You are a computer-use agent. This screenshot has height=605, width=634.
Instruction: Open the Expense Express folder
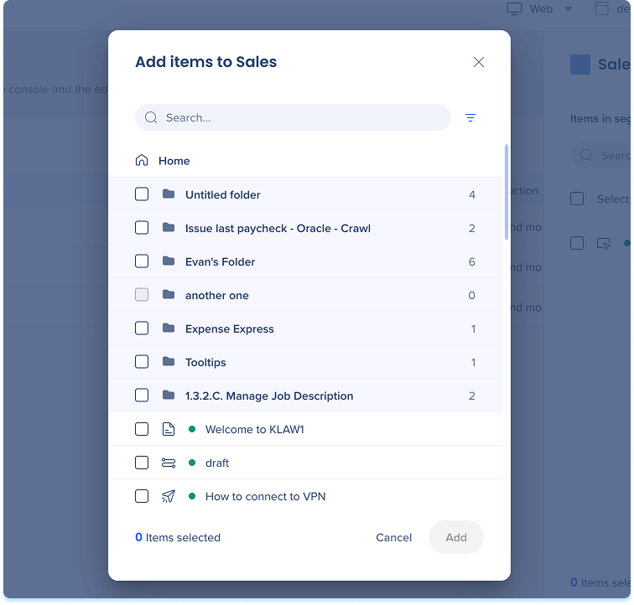click(305, 328)
